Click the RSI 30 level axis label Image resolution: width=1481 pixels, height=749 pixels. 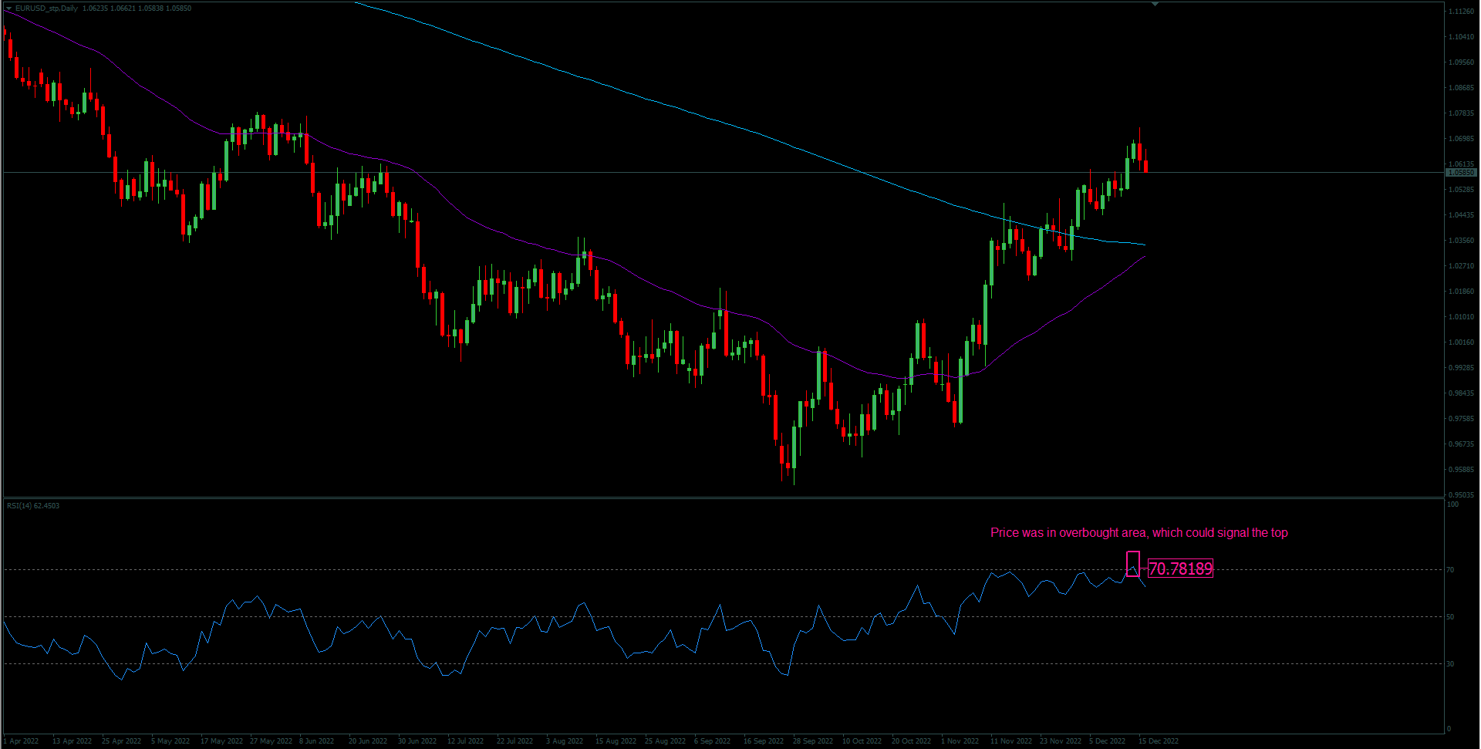(x=1450, y=664)
